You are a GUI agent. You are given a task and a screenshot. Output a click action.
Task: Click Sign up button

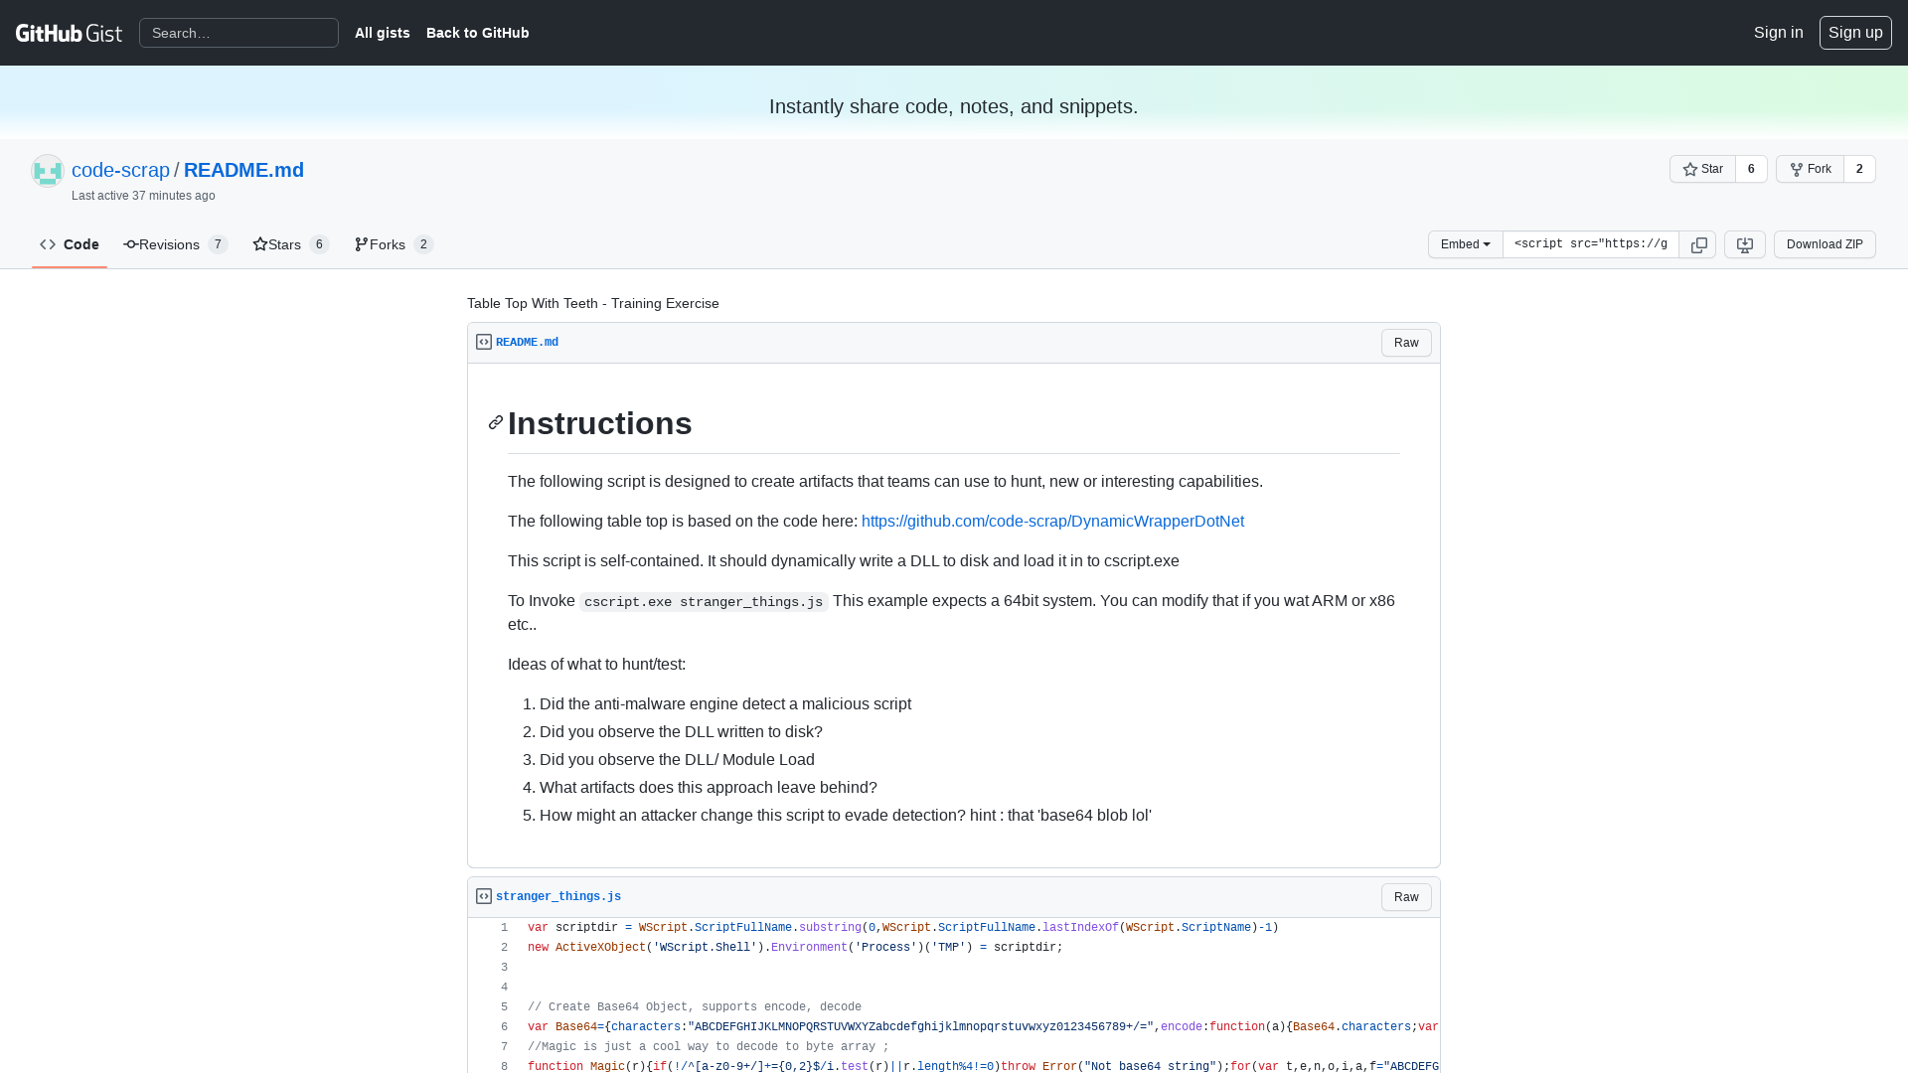coord(1854,32)
